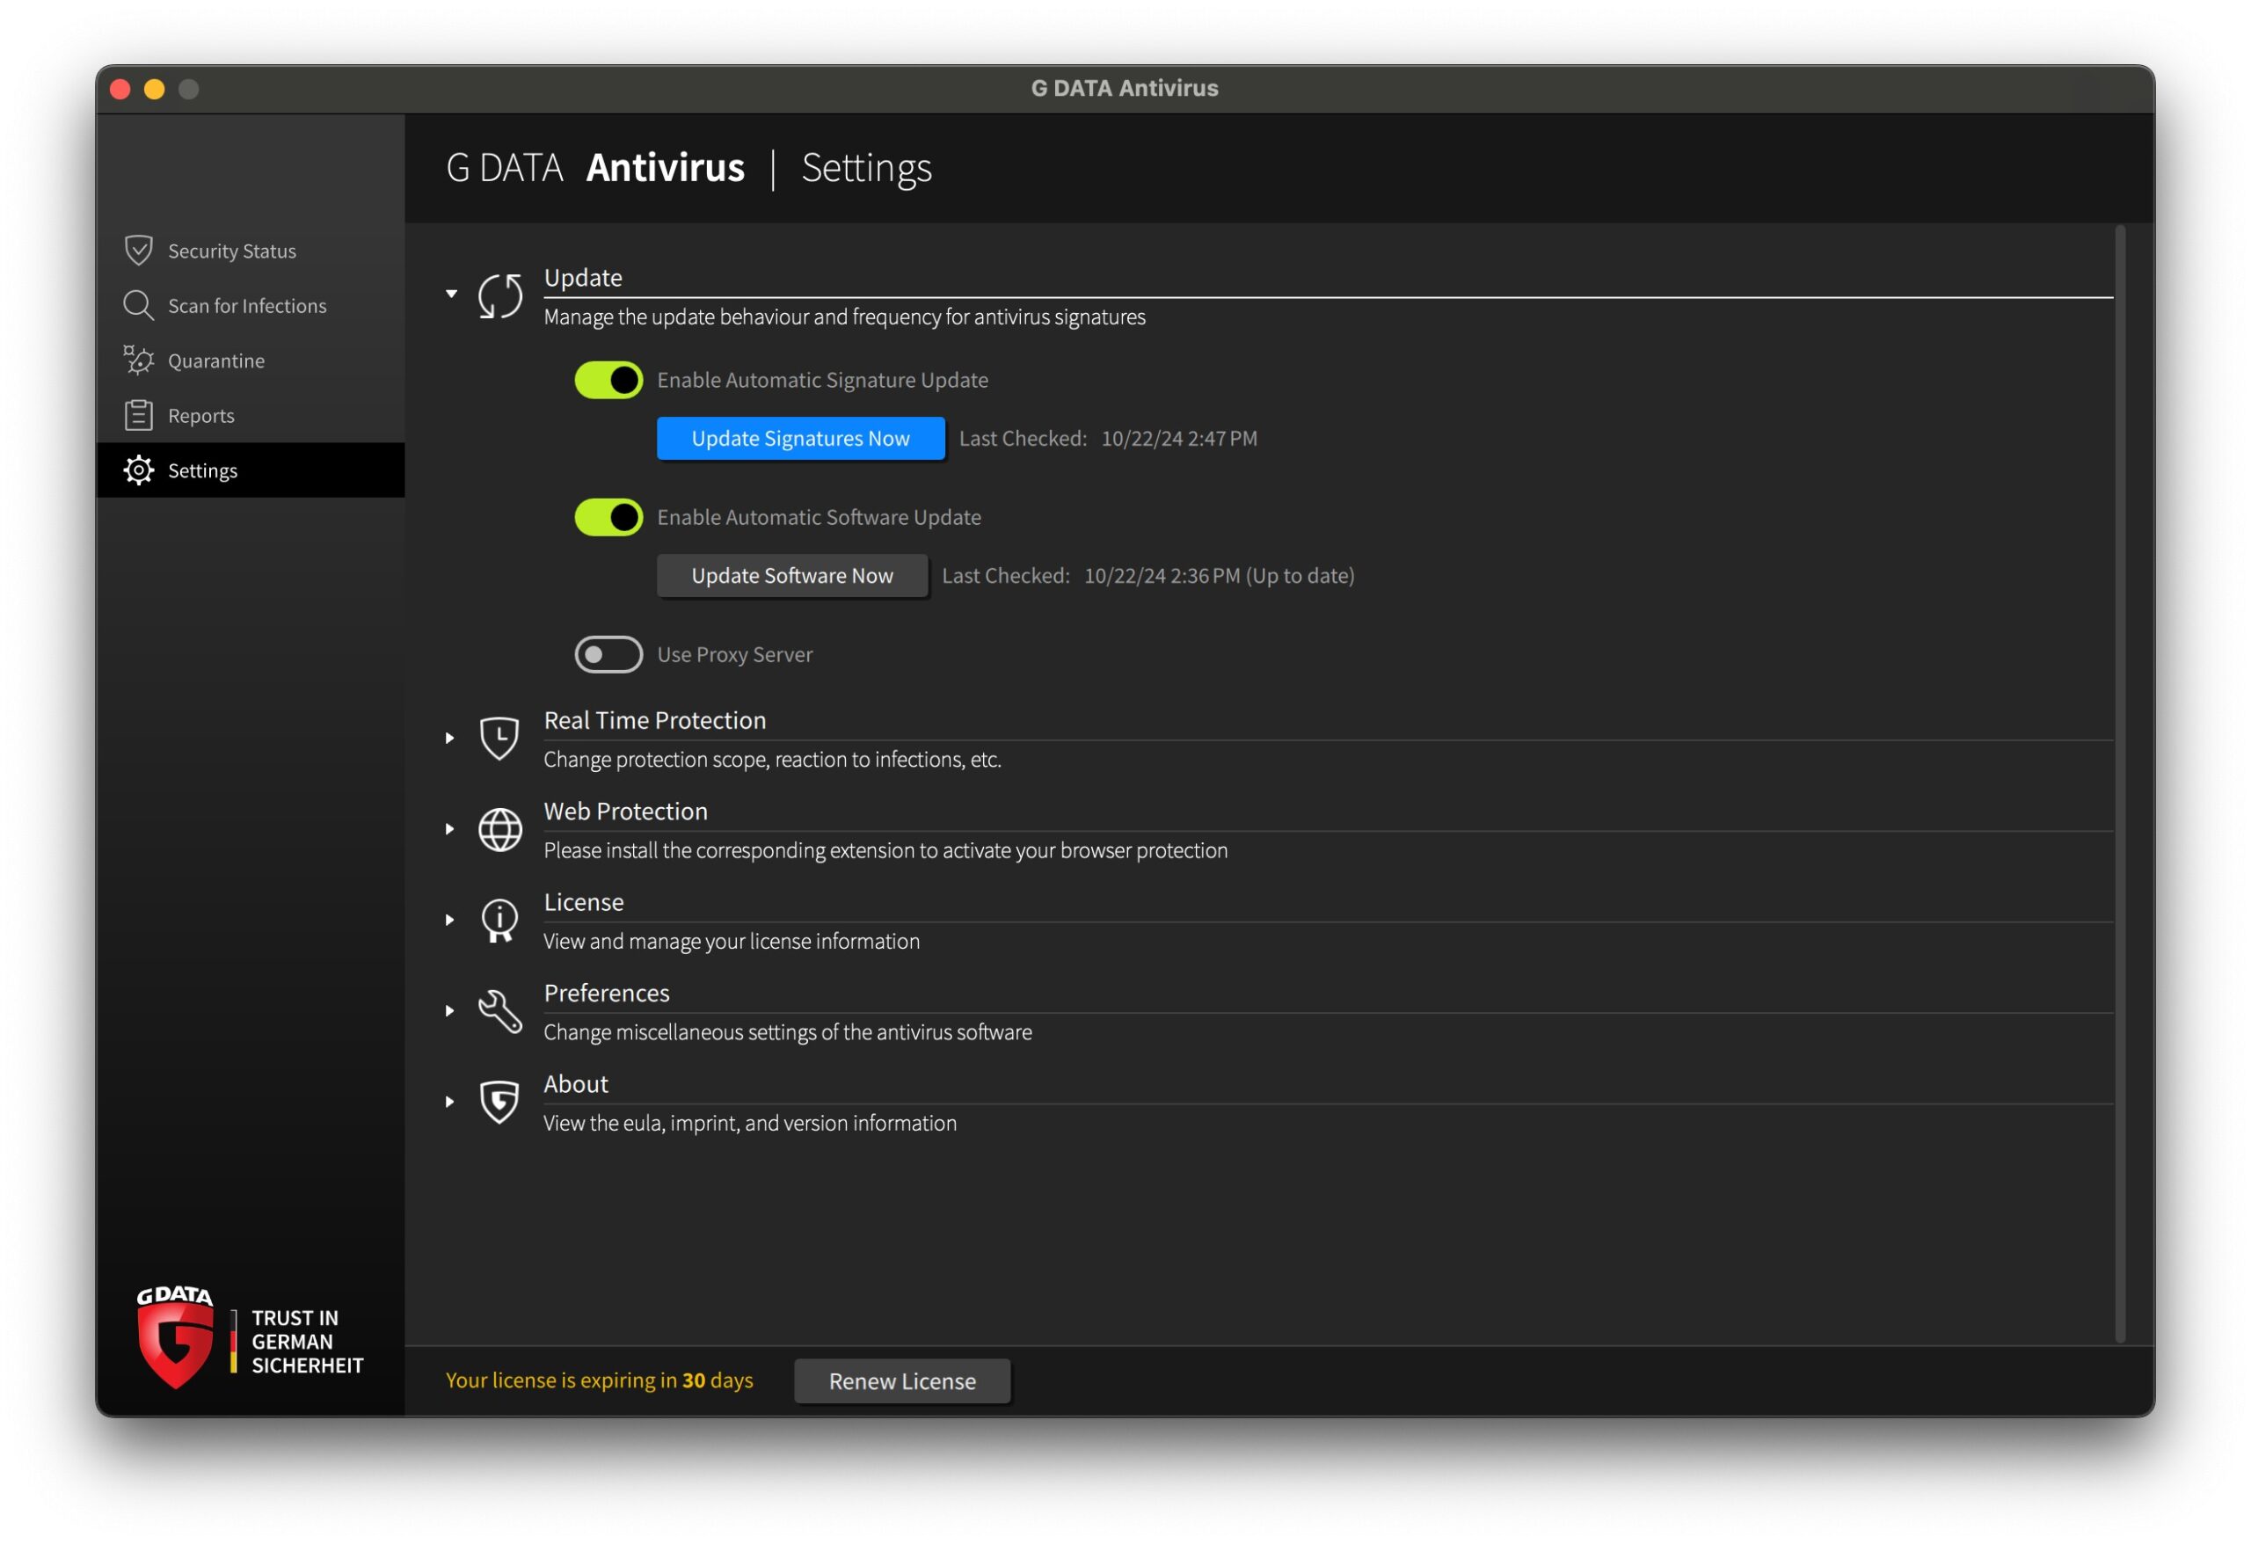Viewport: 2251px width, 1544px height.
Task: Click 'Enable Automatic Software Update' label
Action: tap(820, 517)
